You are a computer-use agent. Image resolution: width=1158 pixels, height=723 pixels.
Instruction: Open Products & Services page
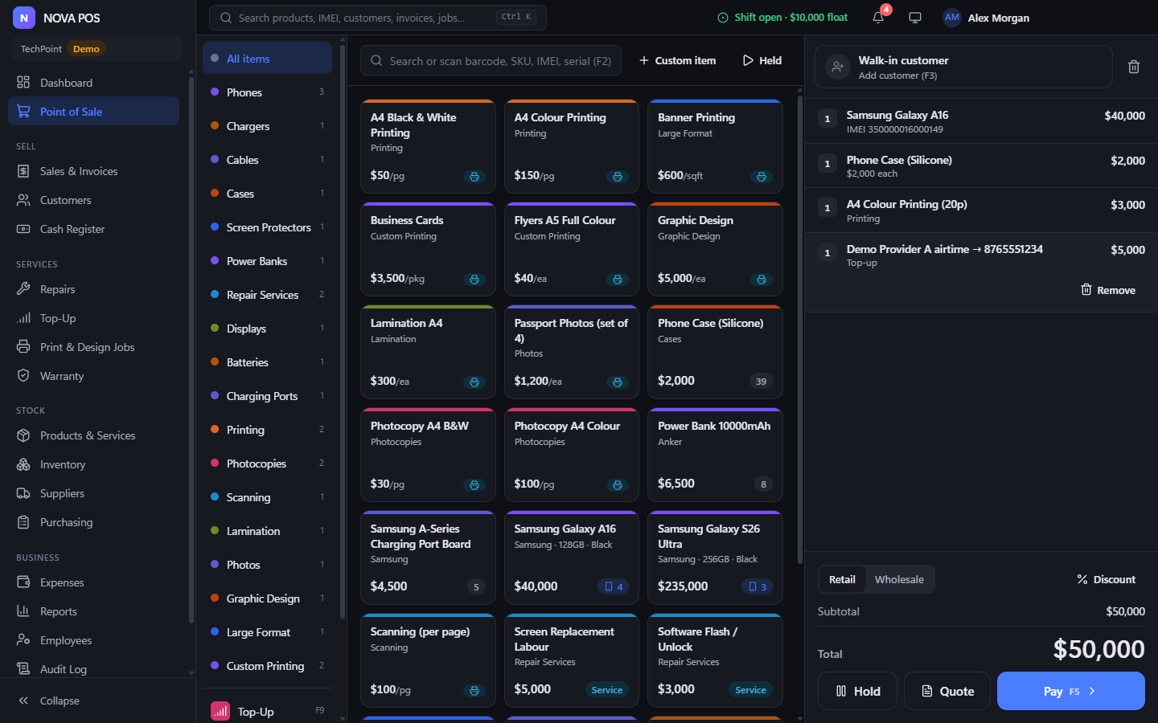pos(93,435)
